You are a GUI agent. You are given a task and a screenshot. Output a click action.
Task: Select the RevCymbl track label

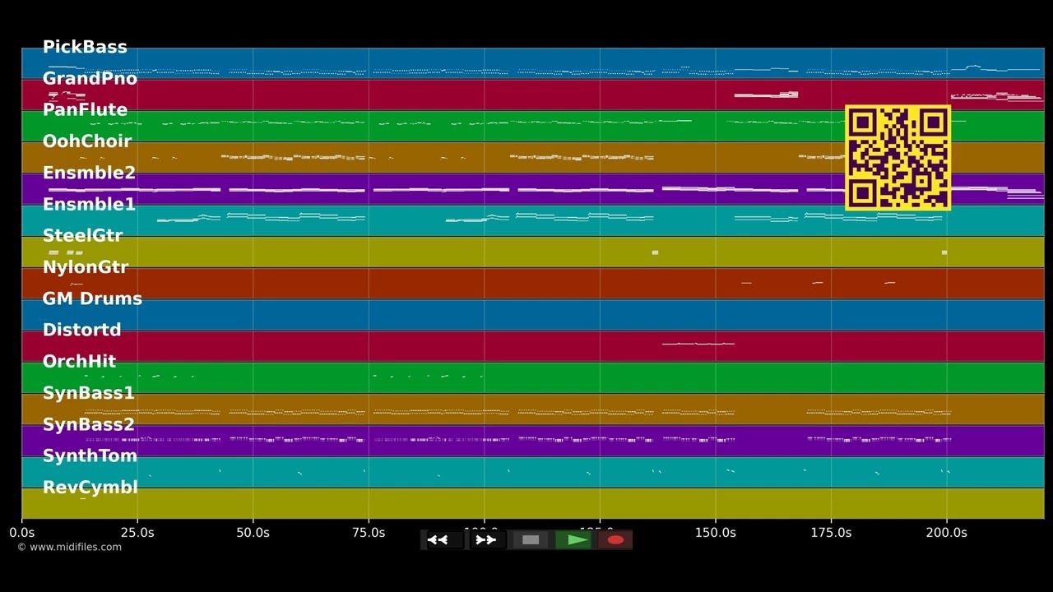pyautogui.click(x=90, y=487)
